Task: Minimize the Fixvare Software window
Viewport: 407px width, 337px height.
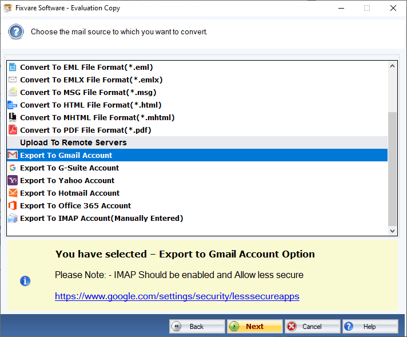Action: tap(341, 8)
